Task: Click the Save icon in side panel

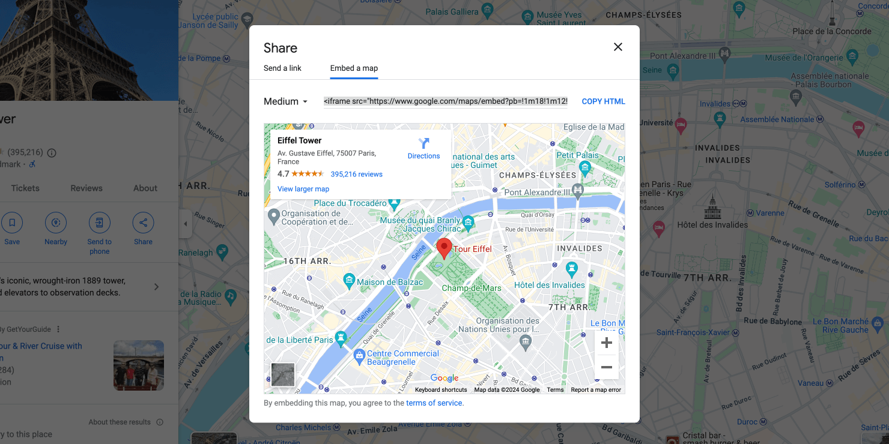Action: [12, 223]
